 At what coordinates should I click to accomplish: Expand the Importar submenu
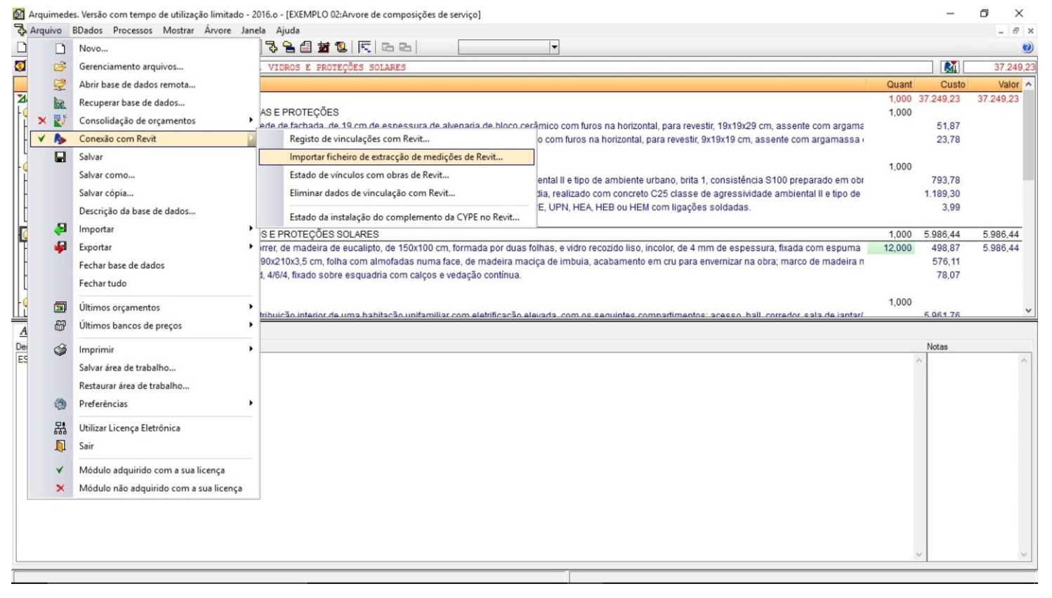251,229
